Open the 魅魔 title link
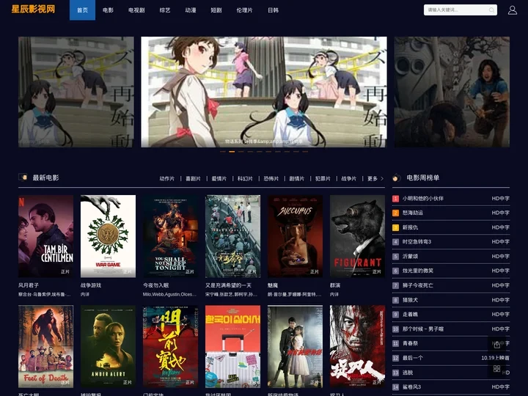Viewport: 528px width, 396px height. click(273, 285)
